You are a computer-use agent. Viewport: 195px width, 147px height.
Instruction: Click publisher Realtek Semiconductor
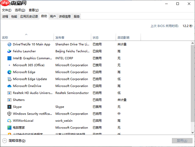[72, 93]
